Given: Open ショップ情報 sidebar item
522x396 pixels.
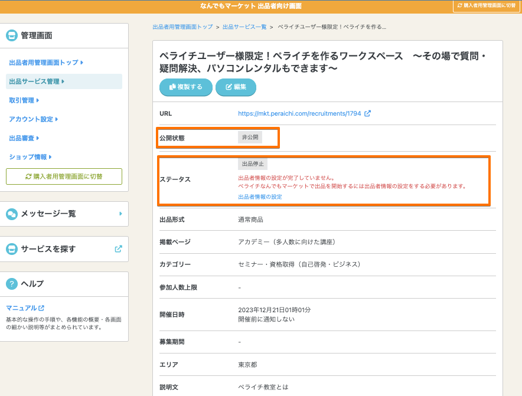Looking at the screenshot, I should pyautogui.click(x=31, y=157).
